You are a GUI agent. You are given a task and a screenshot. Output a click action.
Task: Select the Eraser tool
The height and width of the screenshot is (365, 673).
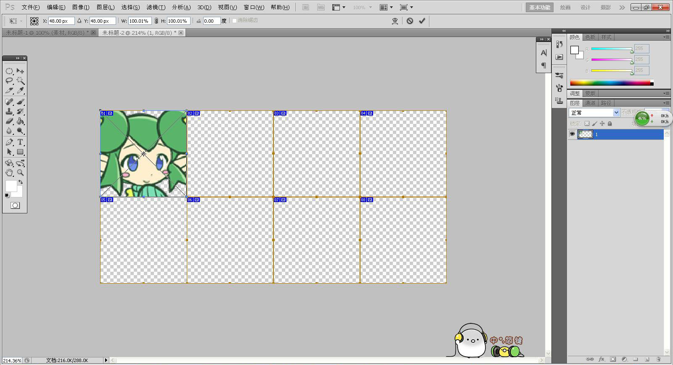click(x=9, y=121)
